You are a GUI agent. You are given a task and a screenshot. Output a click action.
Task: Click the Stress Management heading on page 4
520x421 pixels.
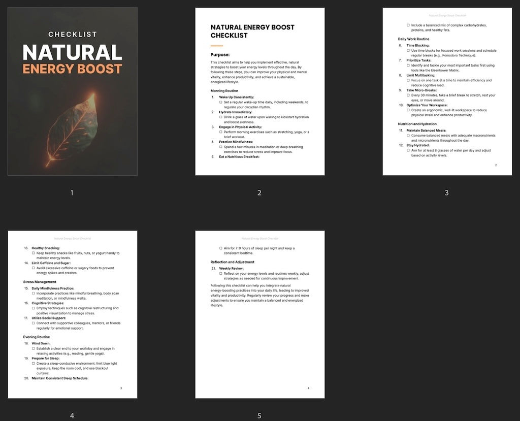40,282
